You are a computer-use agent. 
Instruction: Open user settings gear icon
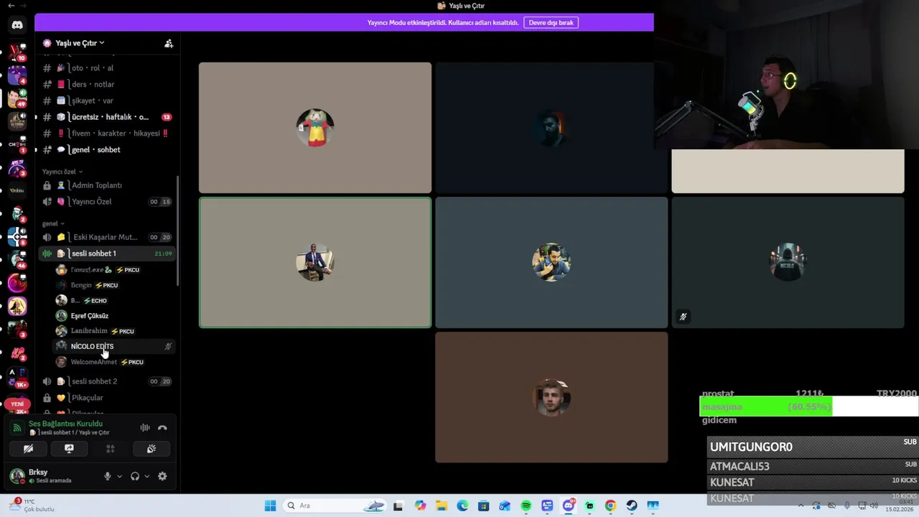point(162,476)
